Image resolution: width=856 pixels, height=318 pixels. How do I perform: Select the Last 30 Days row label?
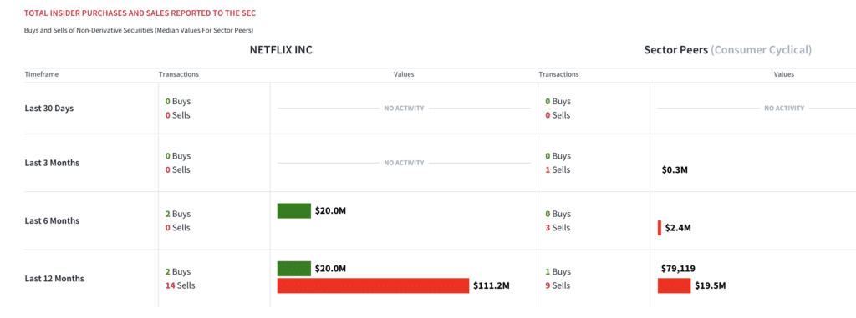[49, 108]
